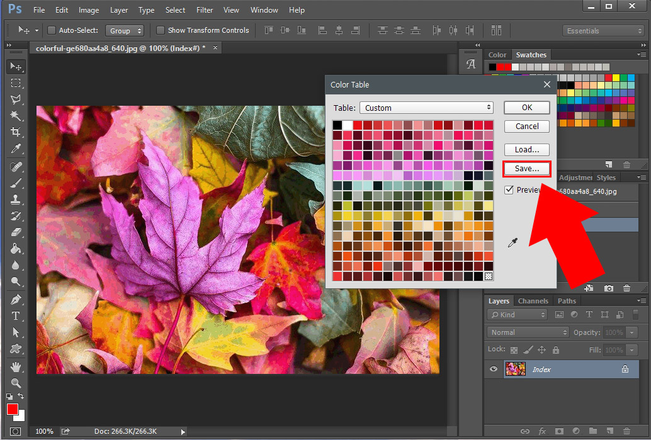Click the red foreground color swatch
This screenshot has height=440, width=651.
(13, 409)
